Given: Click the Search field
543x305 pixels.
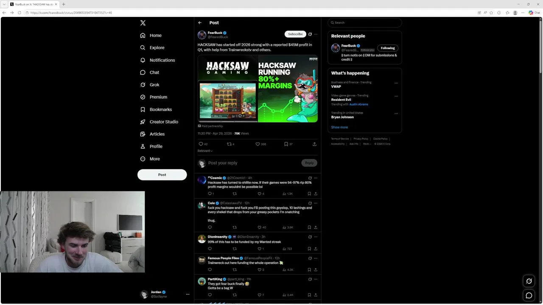Looking at the screenshot, I should 364,23.
